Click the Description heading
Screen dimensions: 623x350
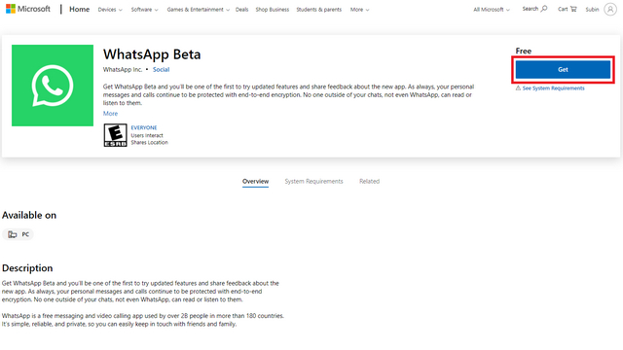27,268
